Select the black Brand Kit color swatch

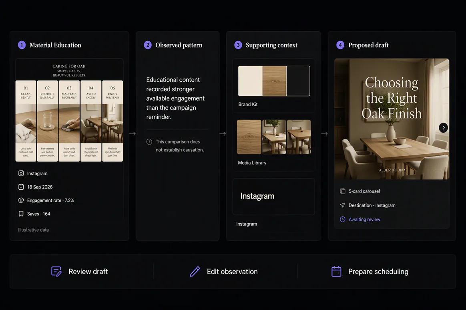pyautogui.click(x=298, y=81)
